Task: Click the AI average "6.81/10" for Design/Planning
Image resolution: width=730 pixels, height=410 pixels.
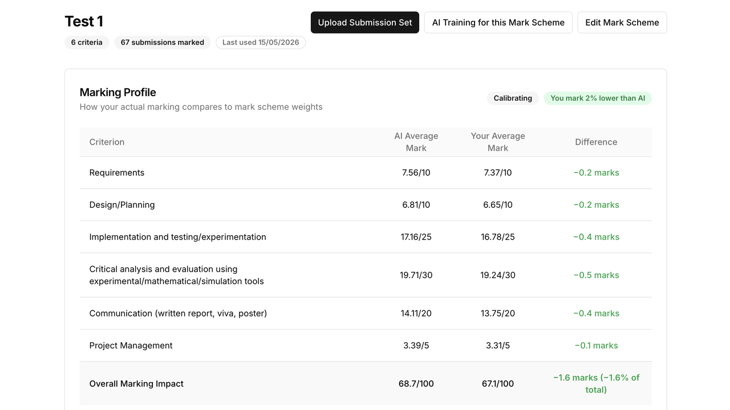Action: tap(416, 205)
